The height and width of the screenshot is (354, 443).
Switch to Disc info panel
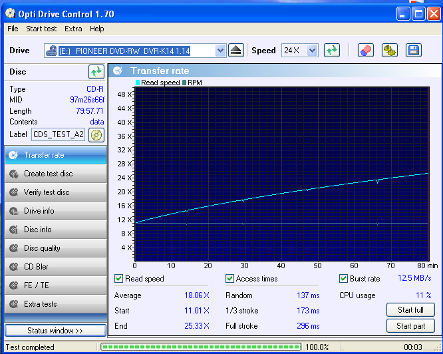click(56, 230)
